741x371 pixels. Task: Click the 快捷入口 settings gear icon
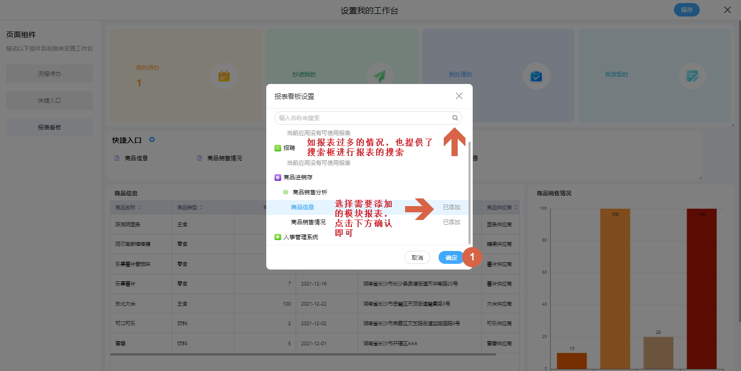point(152,140)
